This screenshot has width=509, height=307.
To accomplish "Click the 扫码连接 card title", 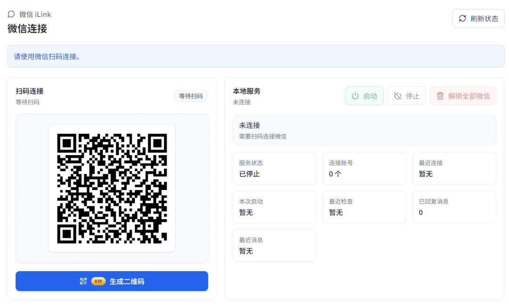I will [30, 91].
